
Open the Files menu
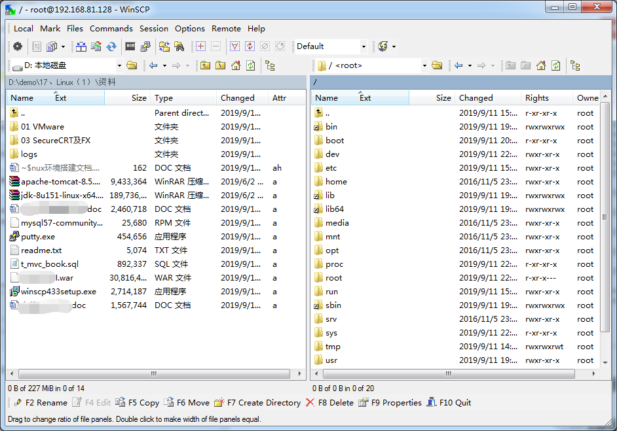pos(75,29)
